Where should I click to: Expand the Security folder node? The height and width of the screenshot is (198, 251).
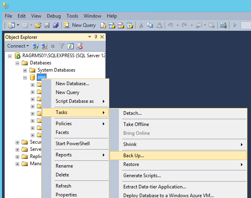pos(17,142)
